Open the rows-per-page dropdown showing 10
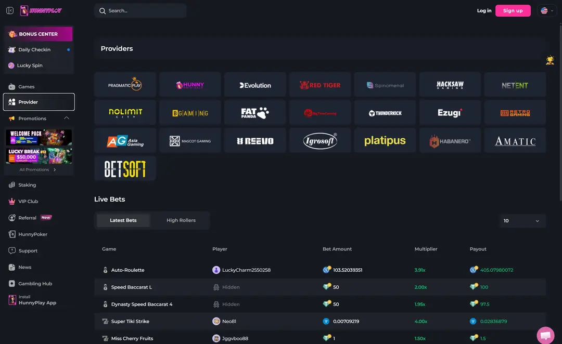 522,220
